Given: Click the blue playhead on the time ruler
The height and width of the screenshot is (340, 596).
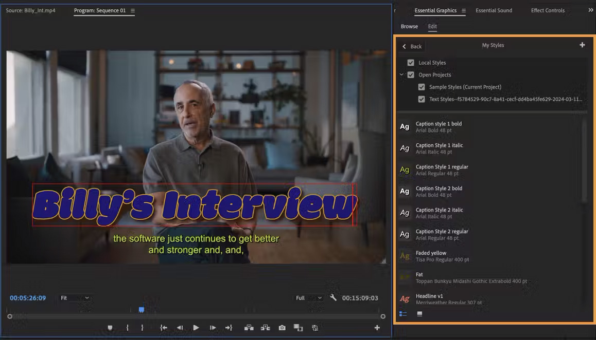Looking at the screenshot, I should click(142, 310).
